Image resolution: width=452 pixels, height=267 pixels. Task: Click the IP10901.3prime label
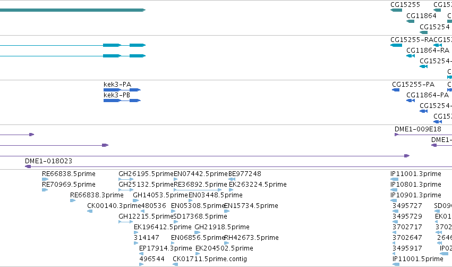(416, 195)
